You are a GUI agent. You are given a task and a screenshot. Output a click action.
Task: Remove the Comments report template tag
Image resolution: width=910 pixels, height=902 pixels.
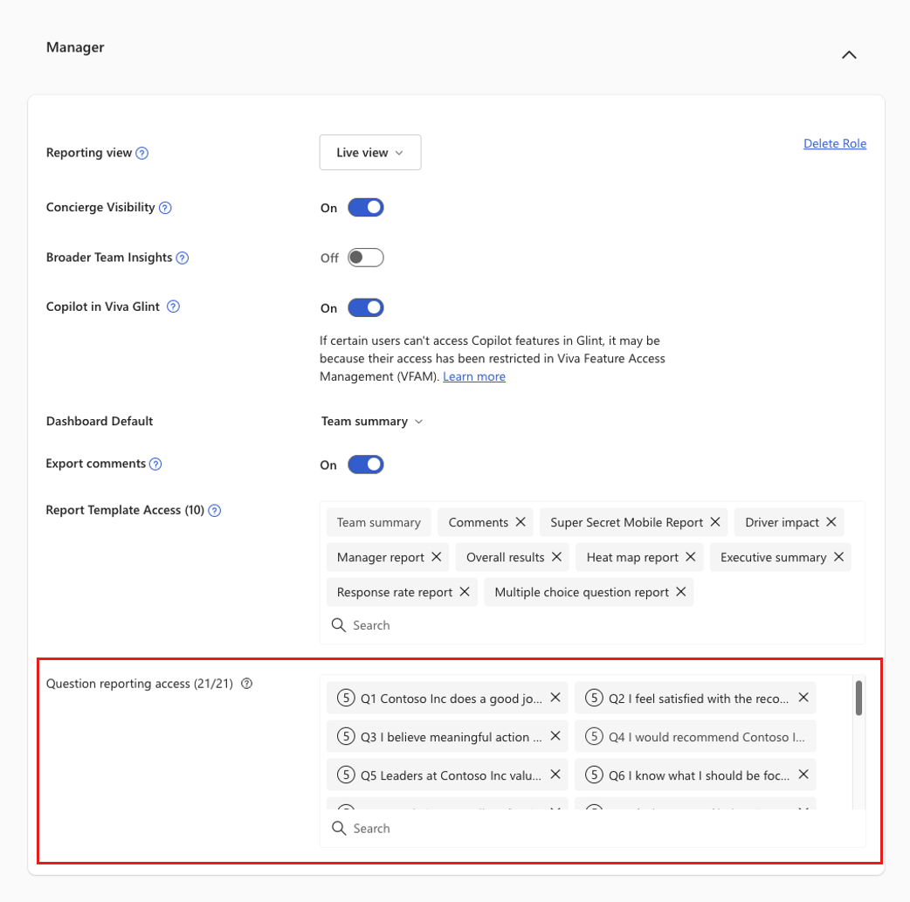pyautogui.click(x=520, y=522)
